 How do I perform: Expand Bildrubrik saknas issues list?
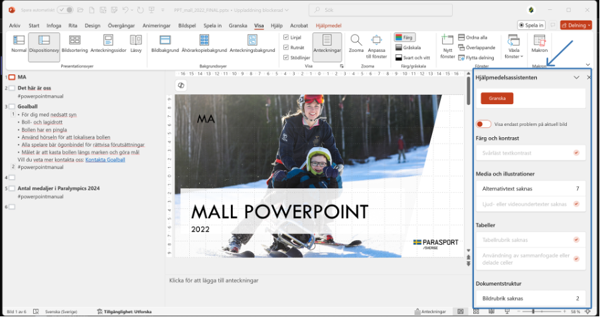click(x=530, y=298)
